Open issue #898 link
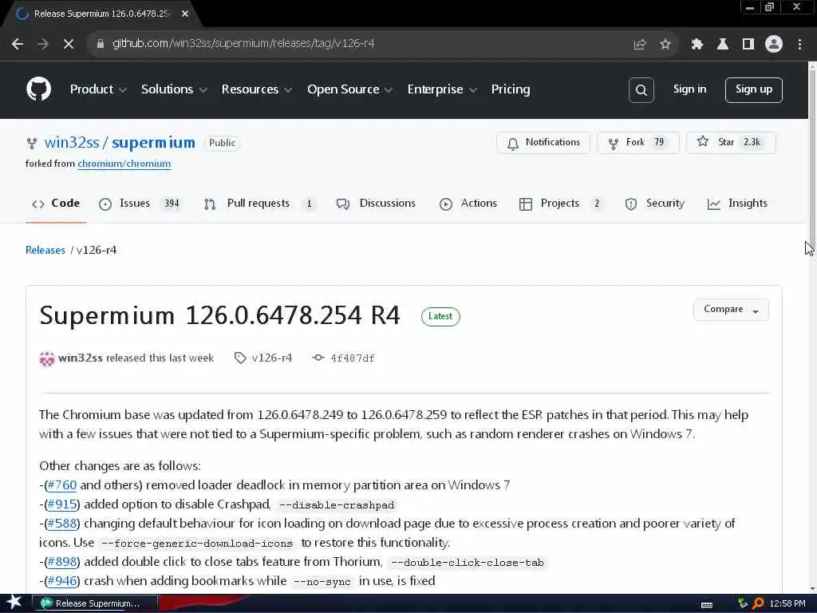The image size is (817, 613). pos(62,562)
